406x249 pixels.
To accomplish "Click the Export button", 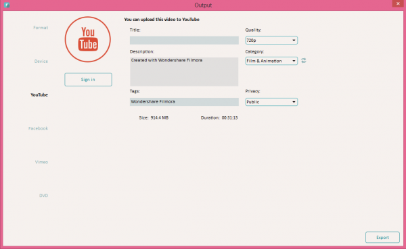I will [382, 238].
